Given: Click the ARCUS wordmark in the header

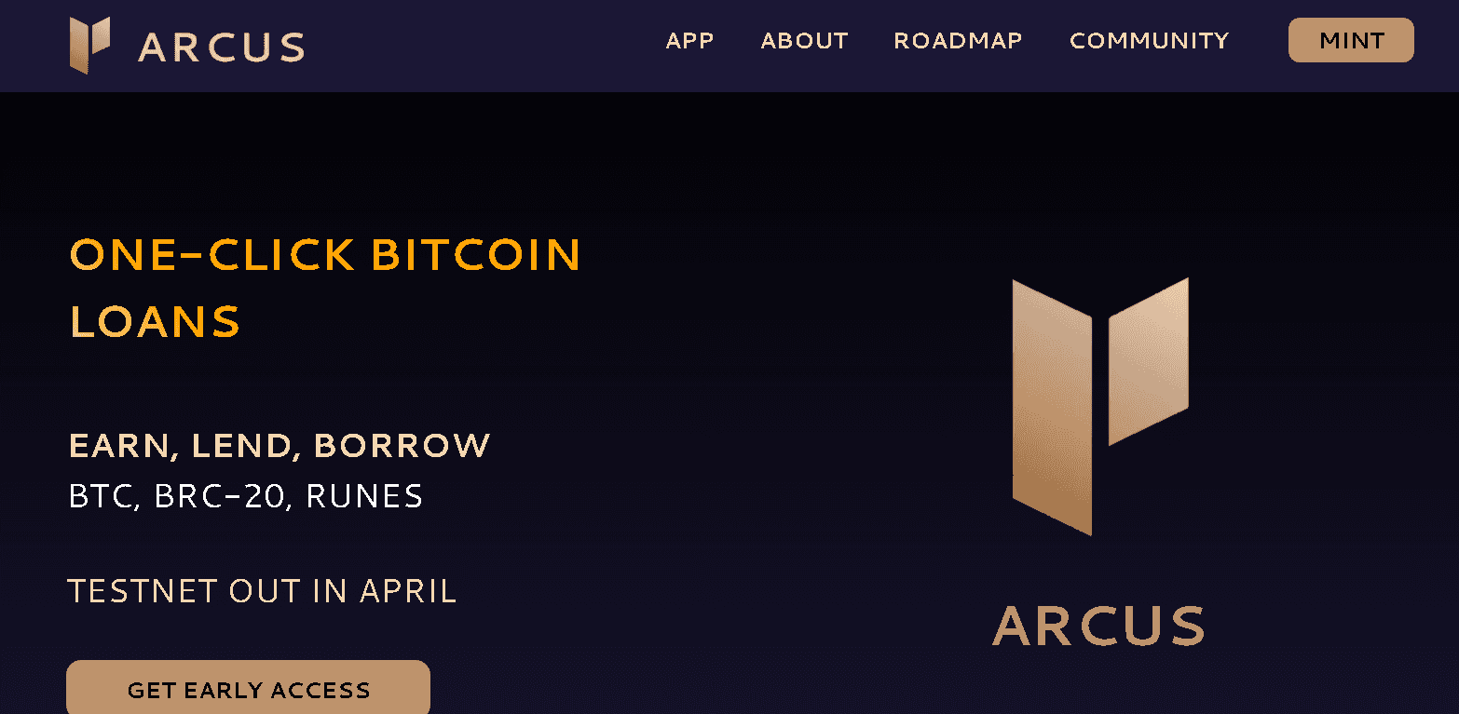Looking at the screenshot, I should (x=222, y=47).
